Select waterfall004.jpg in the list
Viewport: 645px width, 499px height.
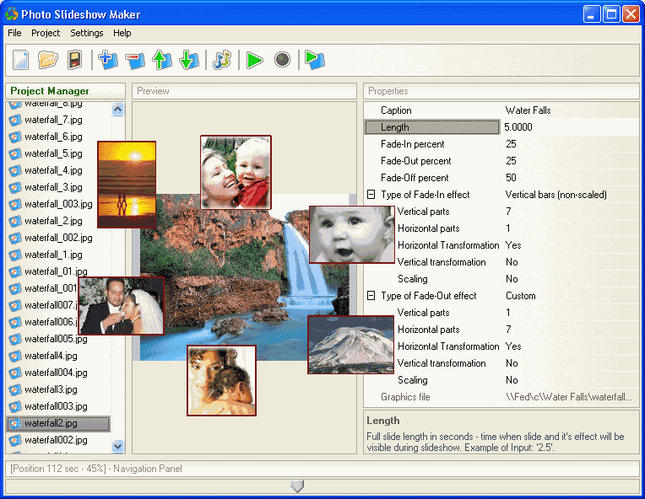point(56,373)
